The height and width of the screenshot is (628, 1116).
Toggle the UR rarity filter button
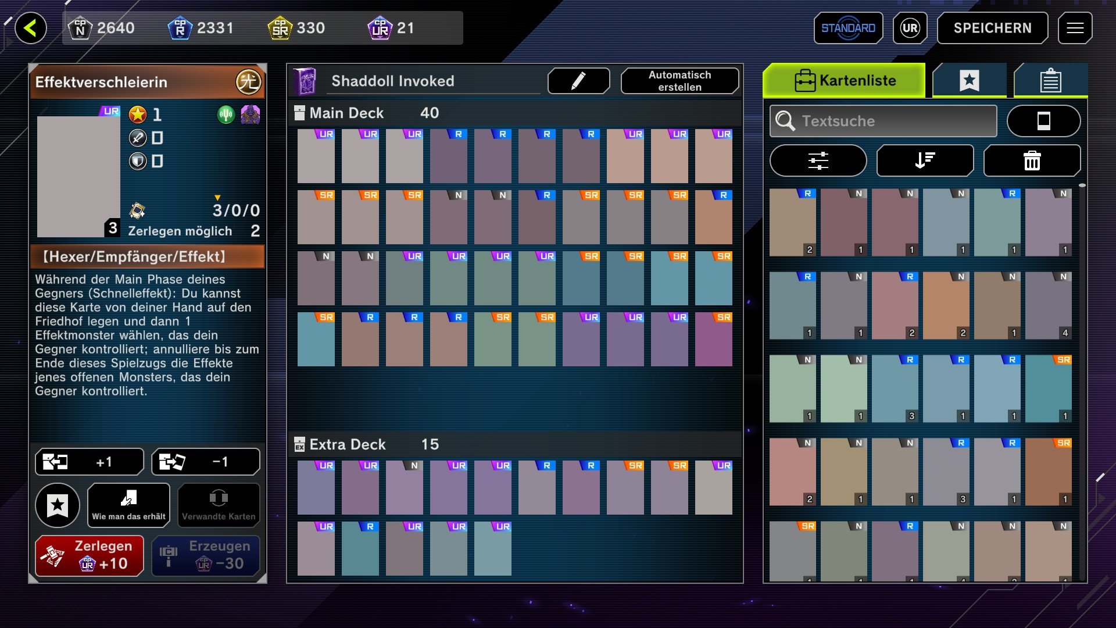(x=910, y=28)
